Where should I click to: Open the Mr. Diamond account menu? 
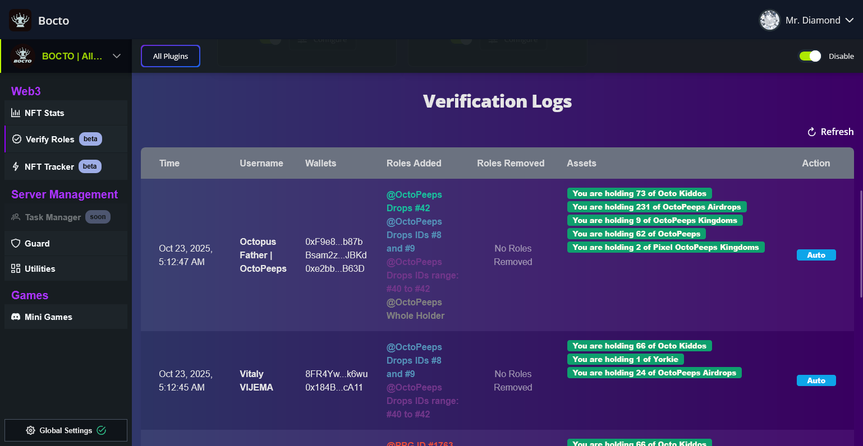[850, 20]
